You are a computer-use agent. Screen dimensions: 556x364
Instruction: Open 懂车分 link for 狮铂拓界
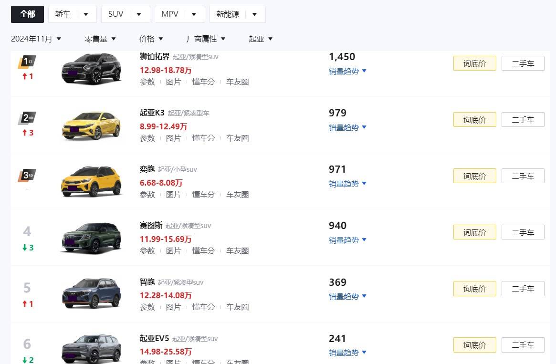(203, 82)
